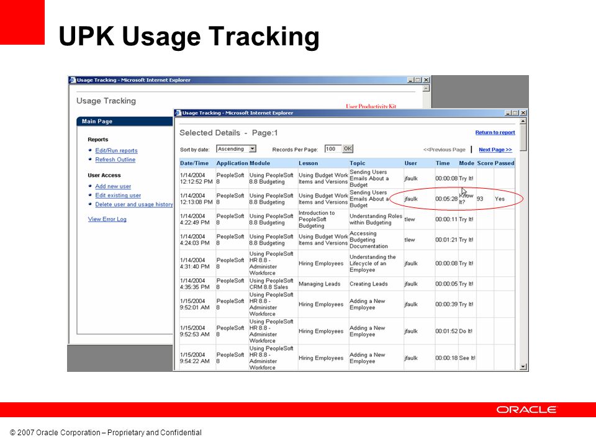The image size is (596, 447).
Task: Click user tlew in the 4:22:49 PM row
Action: 410,219
